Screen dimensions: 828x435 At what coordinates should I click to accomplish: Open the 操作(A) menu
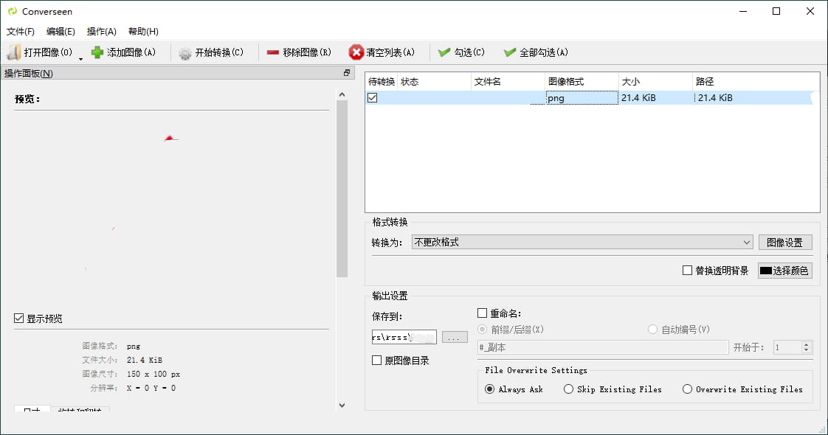click(102, 32)
